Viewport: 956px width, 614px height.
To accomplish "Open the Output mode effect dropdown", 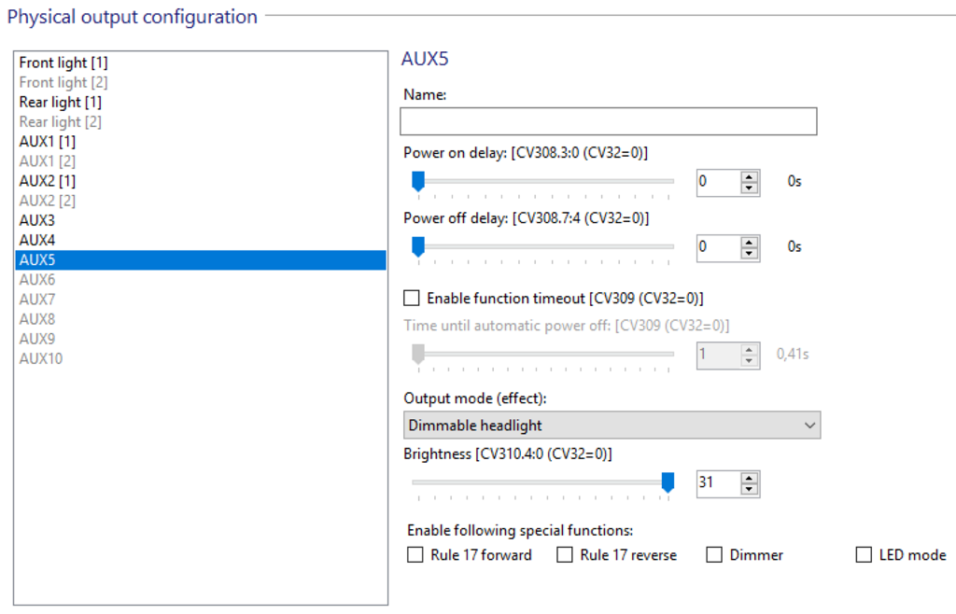I will click(612, 426).
